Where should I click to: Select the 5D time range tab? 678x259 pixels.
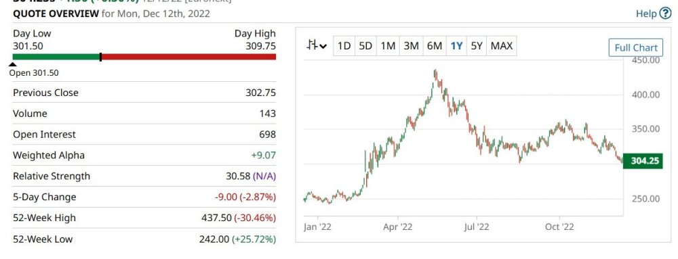366,46
